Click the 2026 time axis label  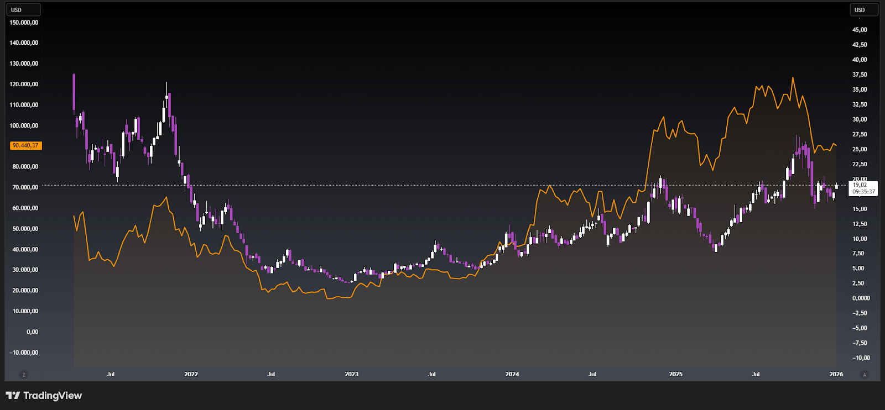click(836, 374)
